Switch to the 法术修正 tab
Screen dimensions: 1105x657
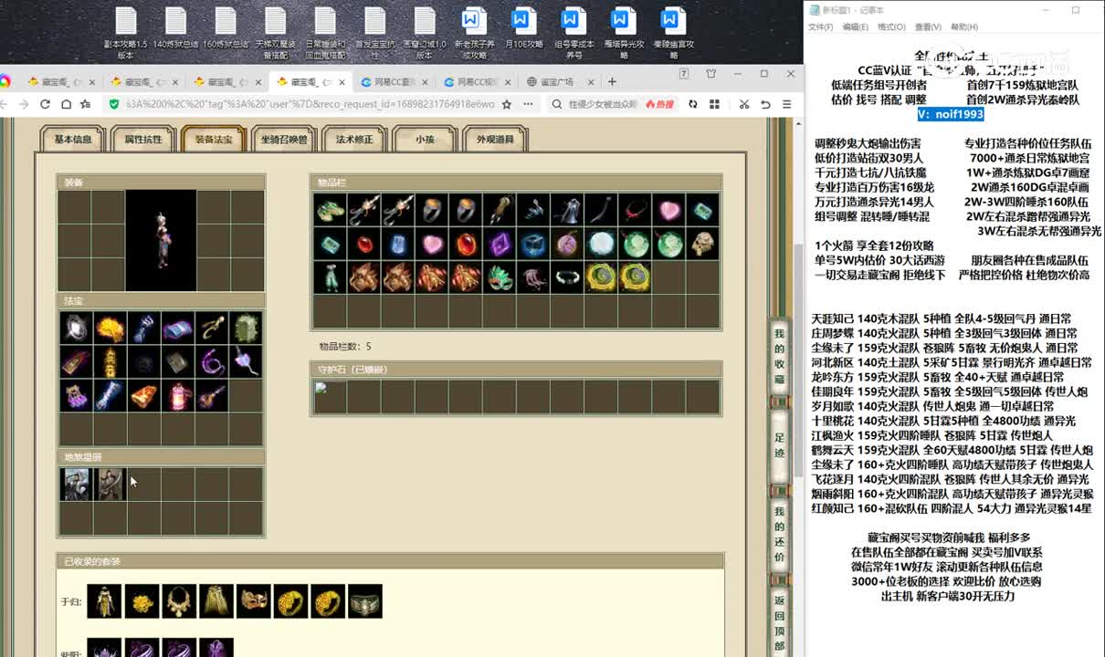click(354, 139)
